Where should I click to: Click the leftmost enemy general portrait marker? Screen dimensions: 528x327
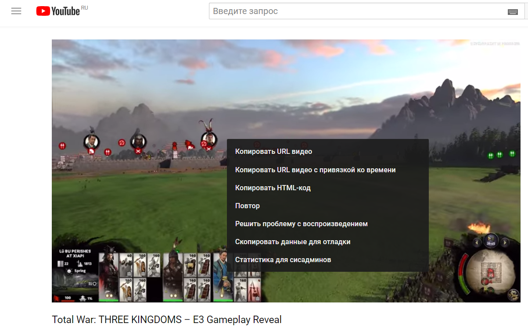pos(92,142)
